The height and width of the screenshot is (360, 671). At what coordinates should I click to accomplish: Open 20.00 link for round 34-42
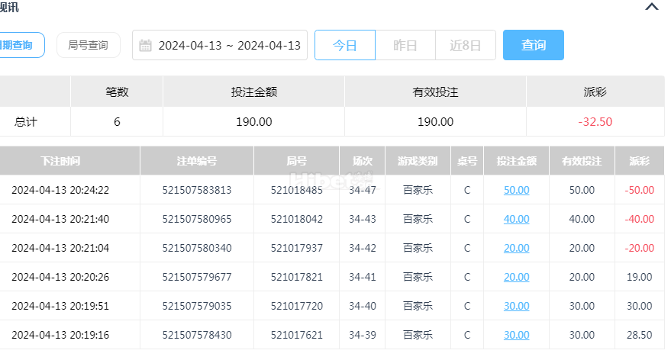pyautogui.click(x=516, y=248)
